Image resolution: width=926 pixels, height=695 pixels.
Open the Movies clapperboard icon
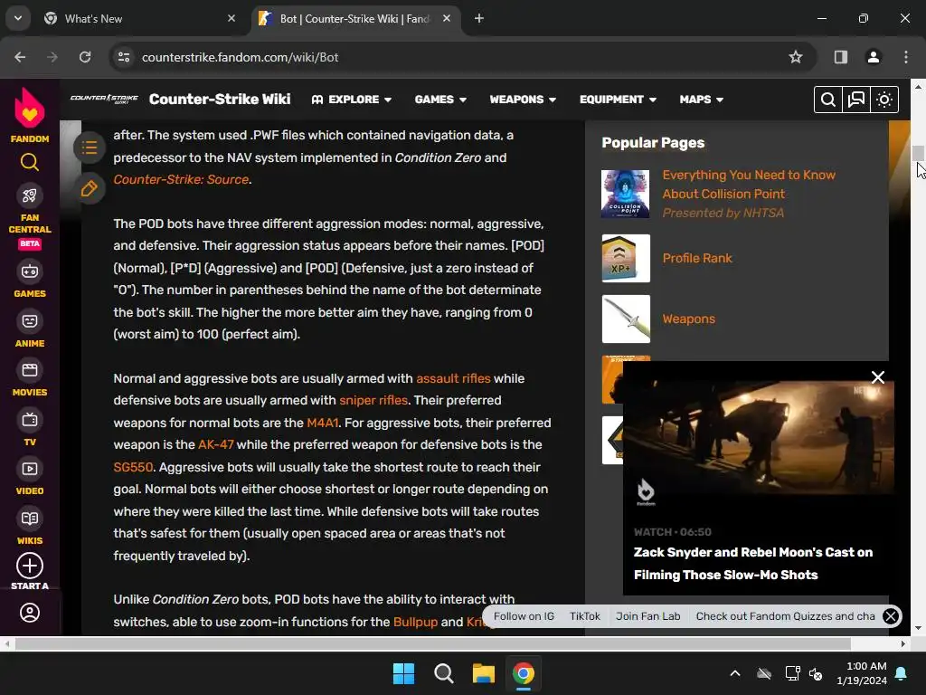[30, 370]
